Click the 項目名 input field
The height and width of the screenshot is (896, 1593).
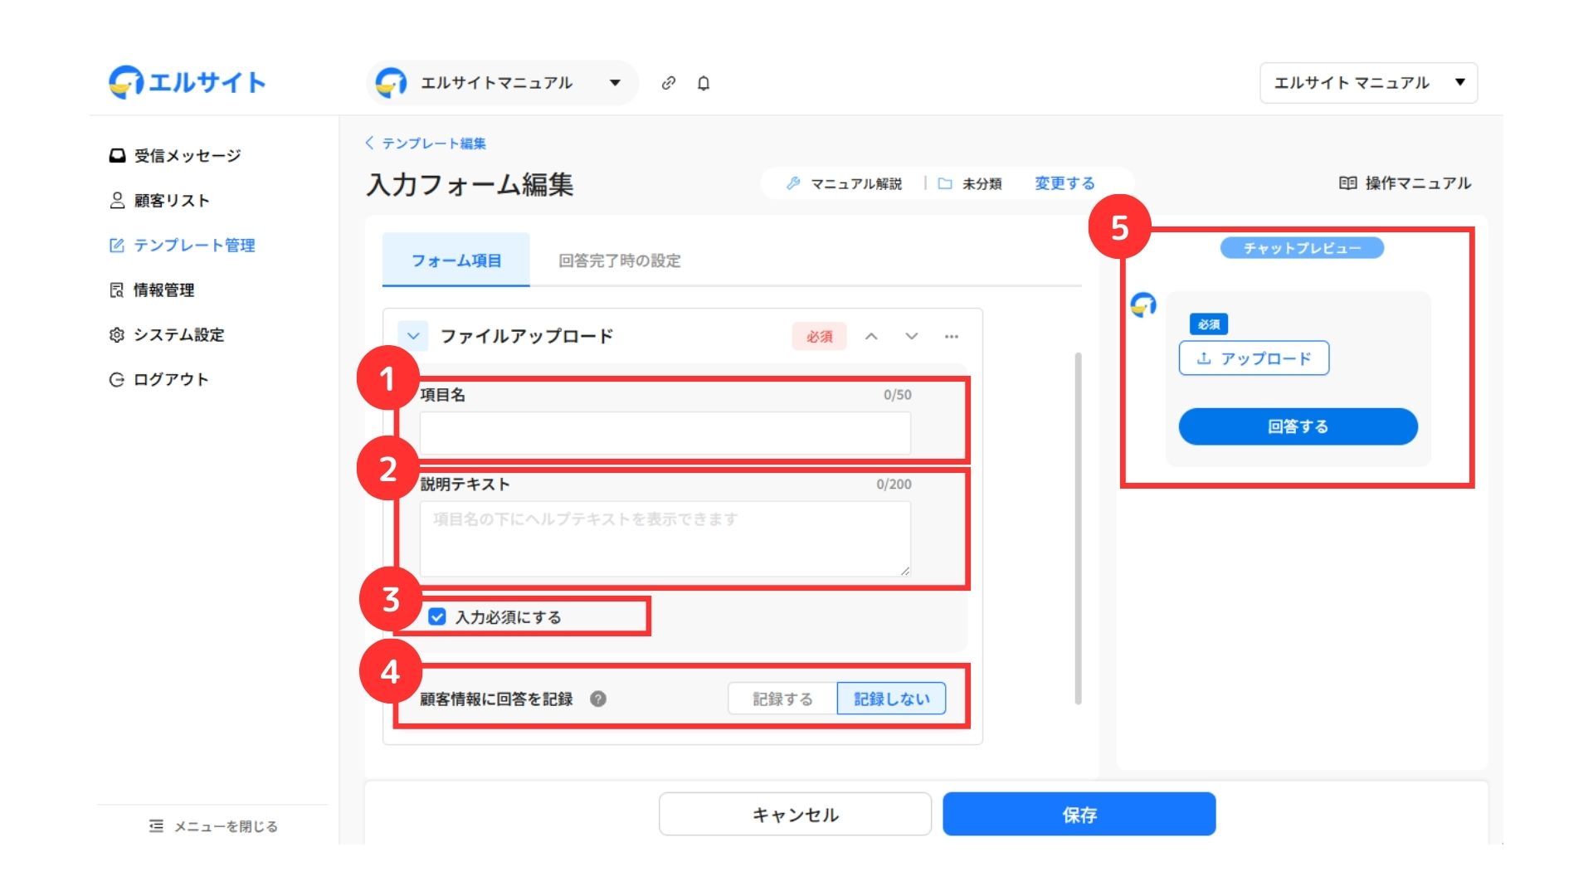(x=665, y=433)
